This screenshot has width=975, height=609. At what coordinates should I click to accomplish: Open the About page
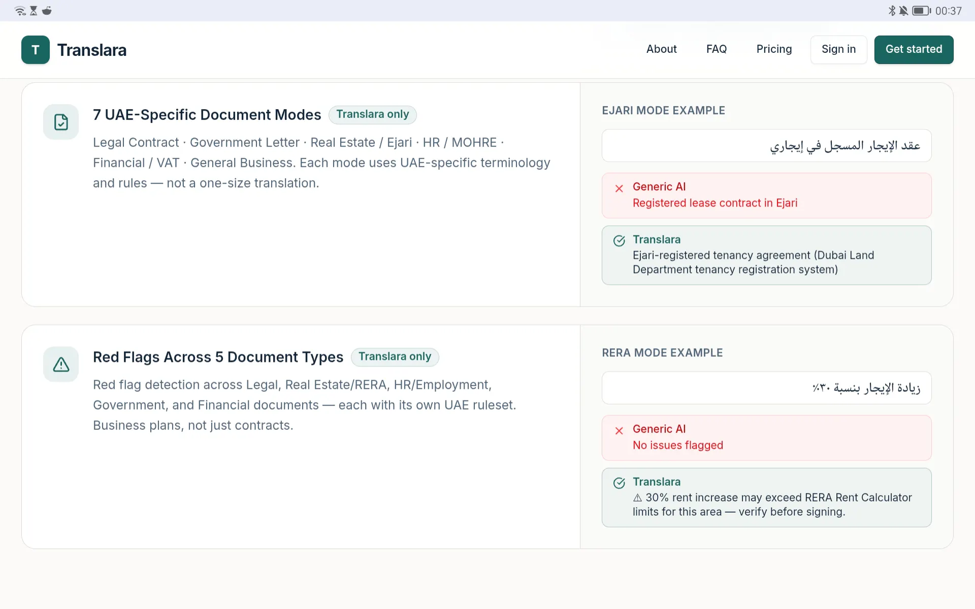pyautogui.click(x=661, y=49)
